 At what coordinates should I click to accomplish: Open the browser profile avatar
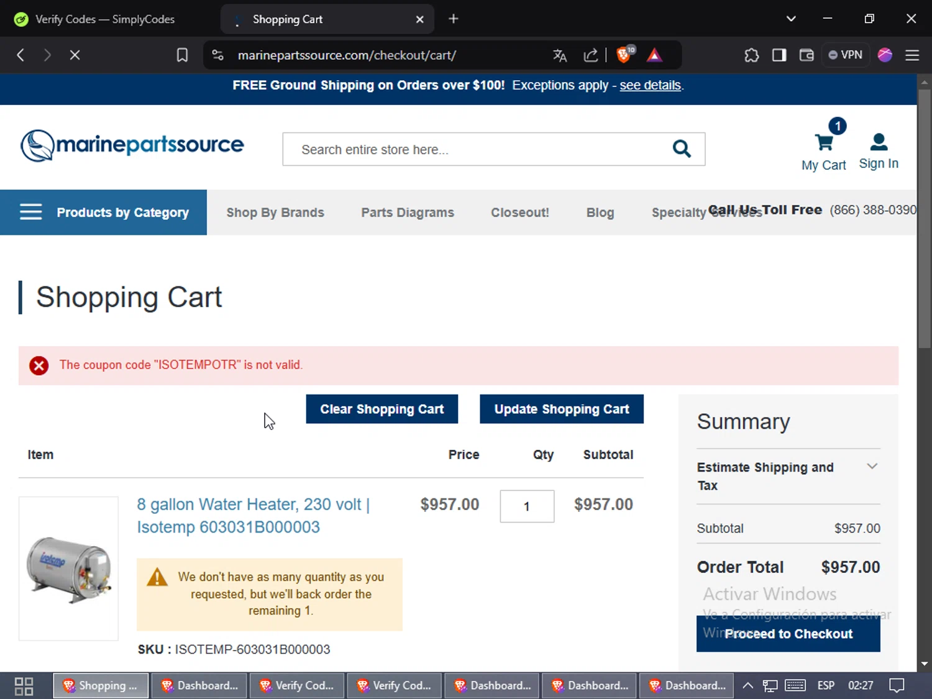pyautogui.click(x=885, y=55)
